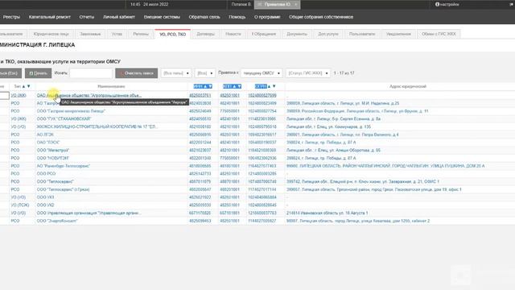Switch to the Документы tab
515x290 pixels.
[297, 34]
